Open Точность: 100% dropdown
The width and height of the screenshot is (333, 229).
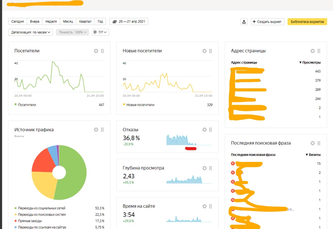pyautogui.click(x=72, y=32)
